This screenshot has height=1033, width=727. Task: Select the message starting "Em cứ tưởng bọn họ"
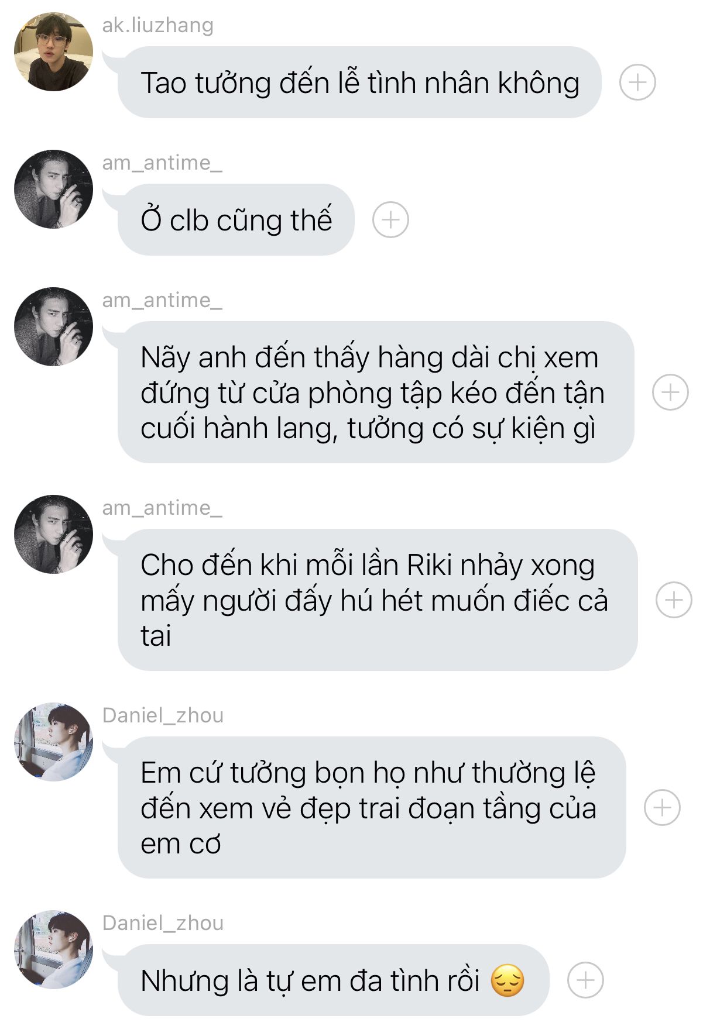click(x=371, y=808)
